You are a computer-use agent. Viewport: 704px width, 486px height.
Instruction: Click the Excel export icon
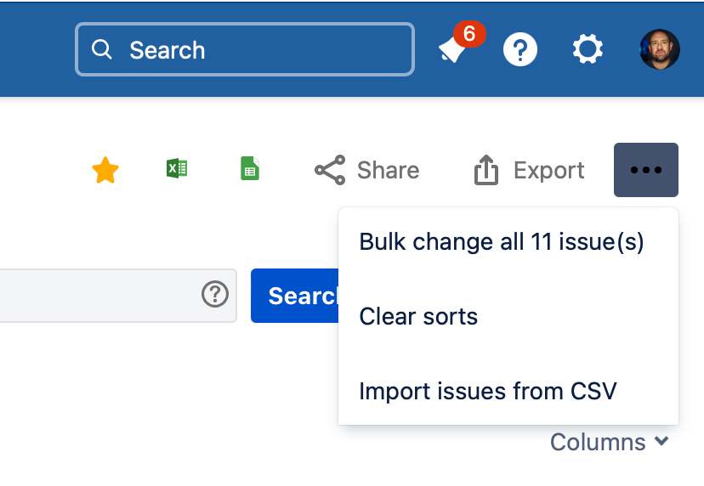pos(177,169)
